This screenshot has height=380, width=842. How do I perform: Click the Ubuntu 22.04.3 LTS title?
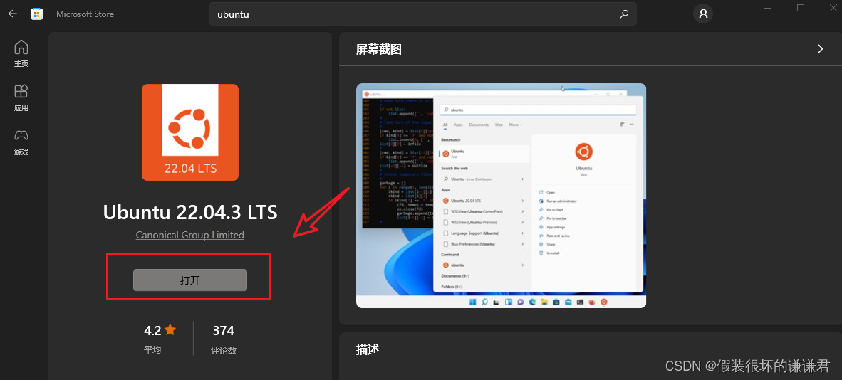click(x=190, y=212)
